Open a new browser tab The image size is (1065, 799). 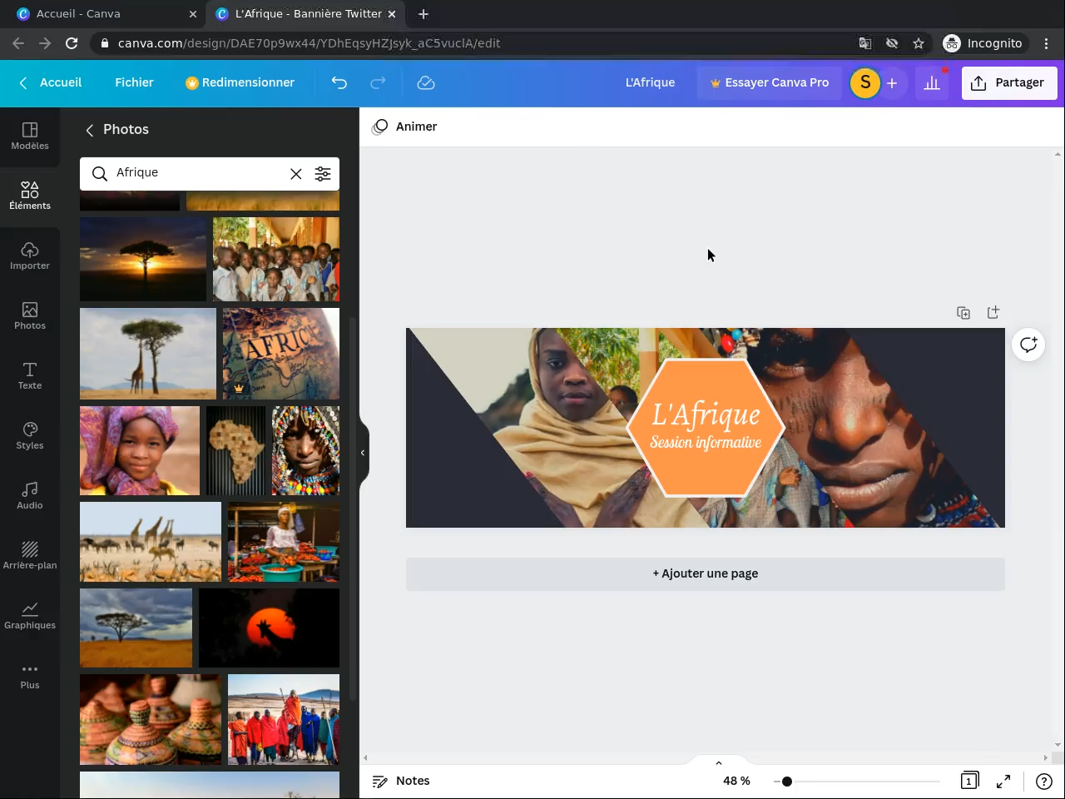click(424, 14)
